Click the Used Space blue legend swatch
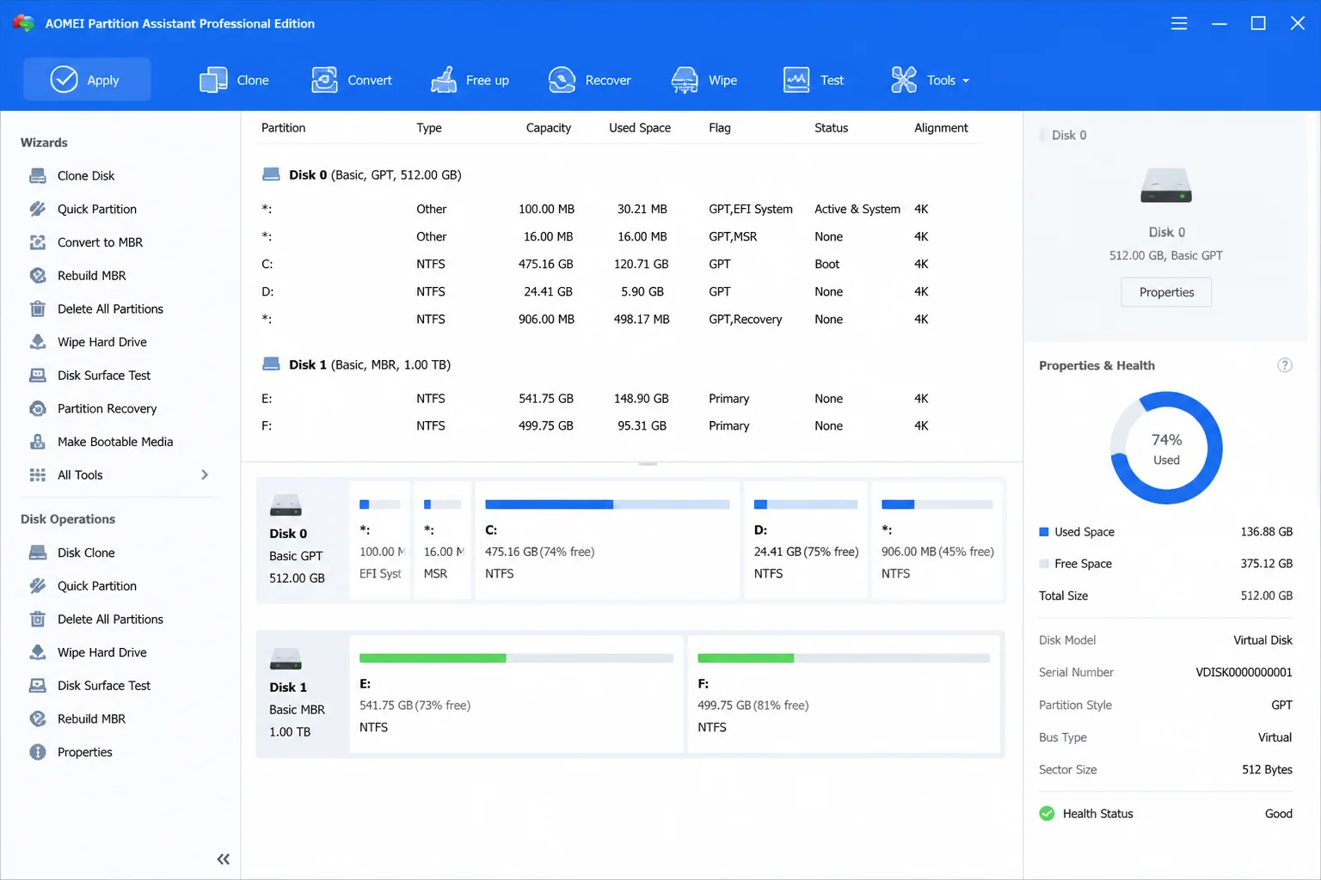 pyautogui.click(x=1044, y=532)
